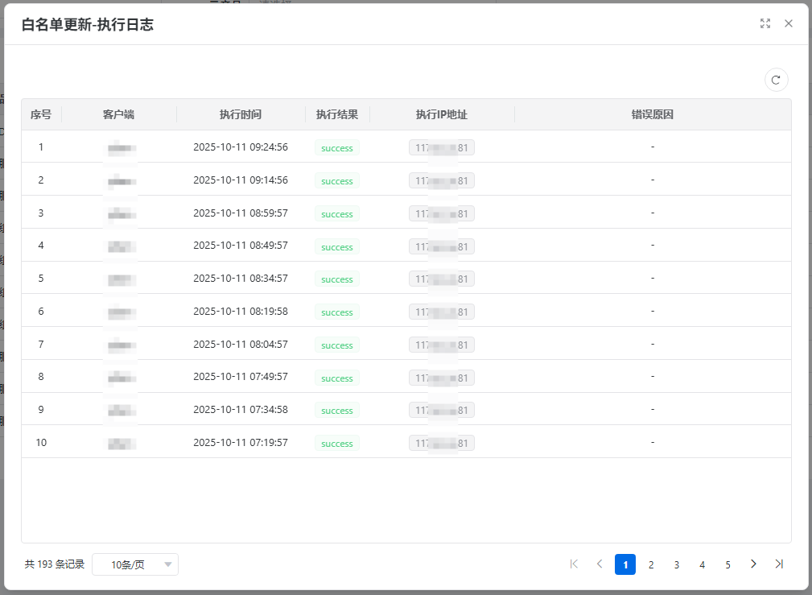The height and width of the screenshot is (595, 812).
Task: Toggle fullscreen for the log dialog
Action: click(x=765, y=24)
